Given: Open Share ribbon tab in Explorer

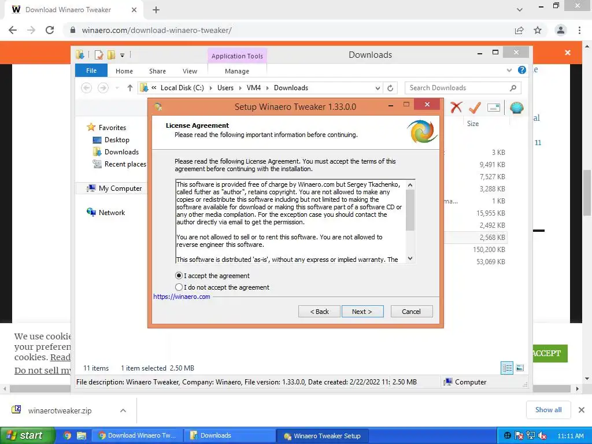Looking at the screenshot, I should point(157,71).
